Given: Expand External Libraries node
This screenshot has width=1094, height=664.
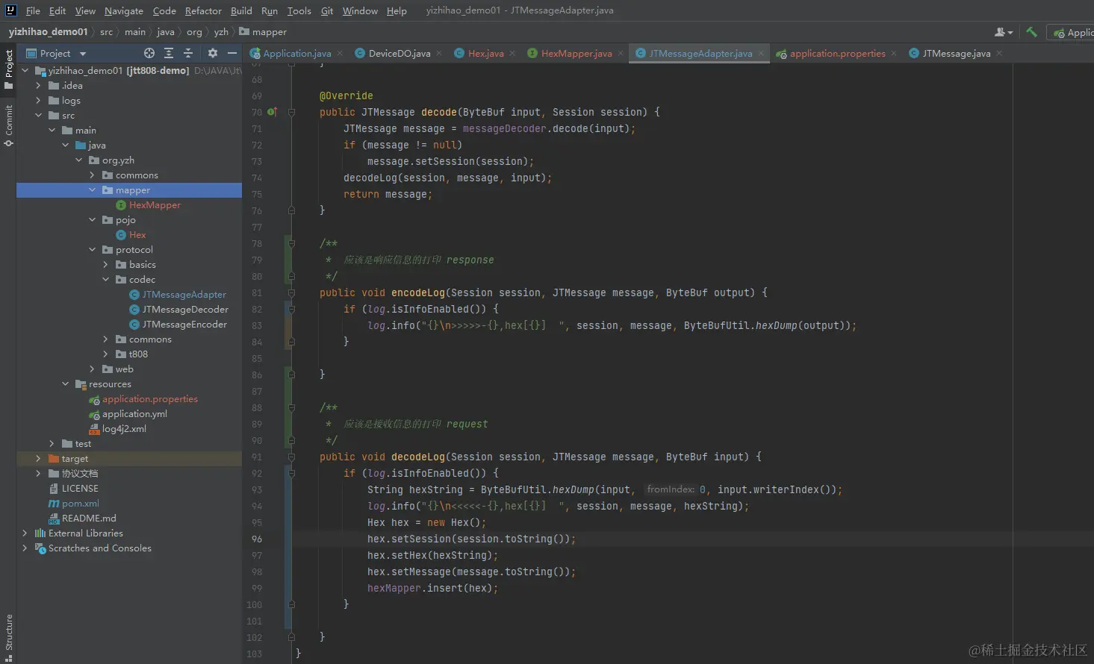Looking at the screenshot, I should click(x=25, y=533).
